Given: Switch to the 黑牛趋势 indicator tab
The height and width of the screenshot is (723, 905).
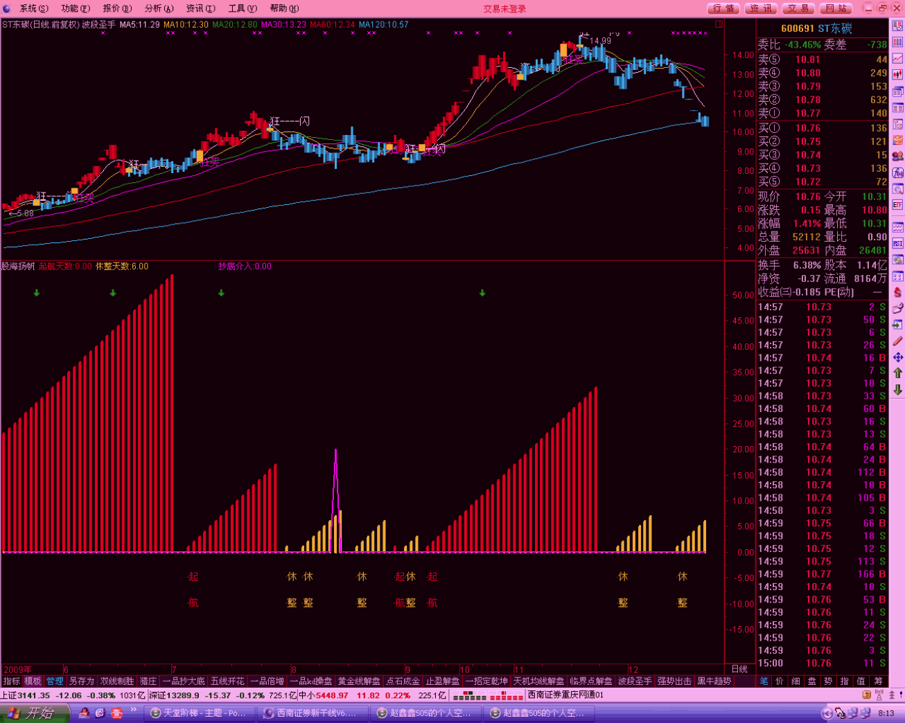Looking at the screenshot, I should coord(714,681).
